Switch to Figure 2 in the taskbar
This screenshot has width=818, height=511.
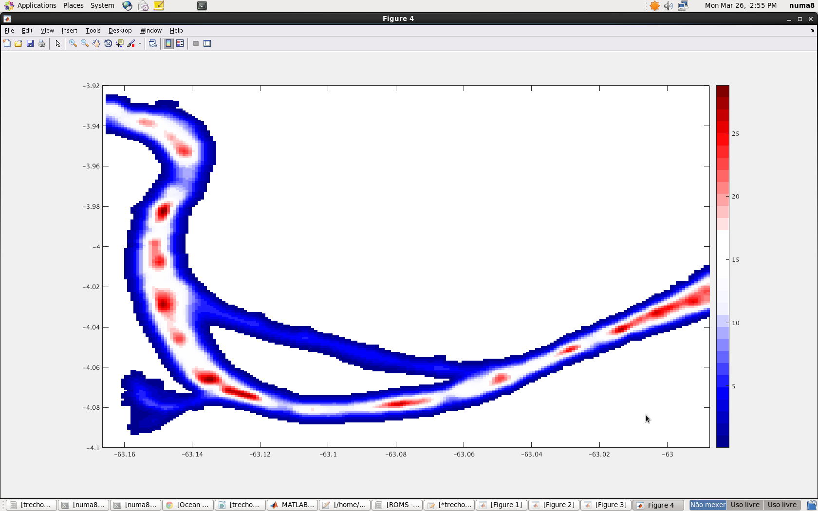(x=554, y=505)
